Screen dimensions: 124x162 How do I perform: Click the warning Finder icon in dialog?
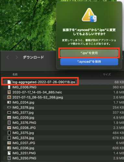(89, 15)
